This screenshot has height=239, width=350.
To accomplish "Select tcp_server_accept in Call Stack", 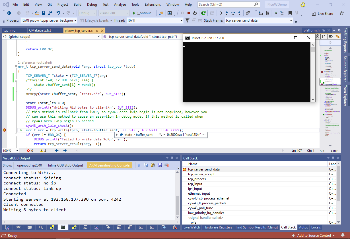I will tap(201, 174).
